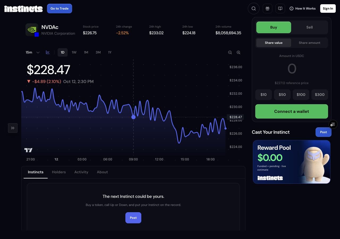Pick the $50 preset amount
The width and height of the screenshot is (340, 239).
pos(282,95)
